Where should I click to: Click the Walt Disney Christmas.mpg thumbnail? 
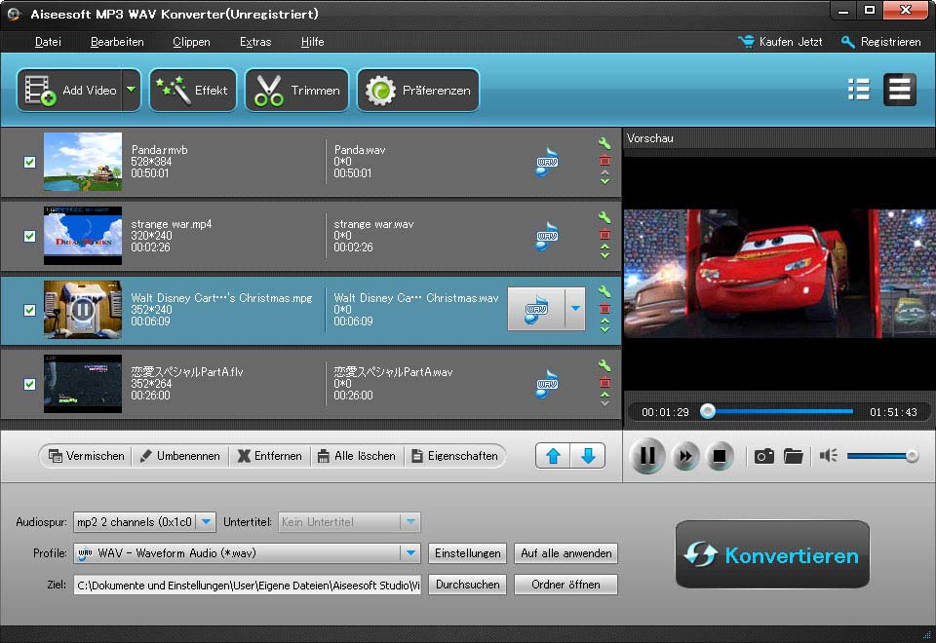(x=83, y=310)
